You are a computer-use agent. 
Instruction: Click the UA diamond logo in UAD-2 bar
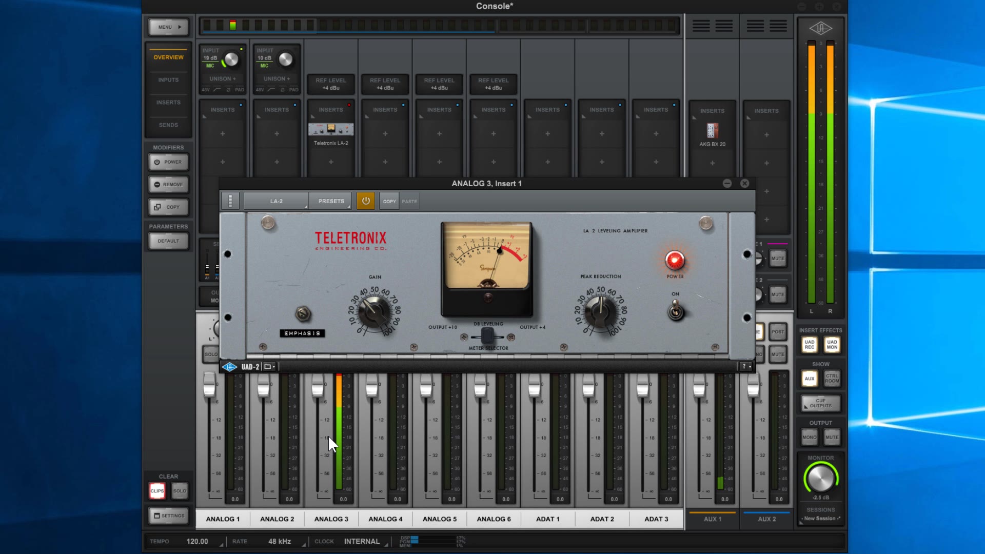point(230,367)
